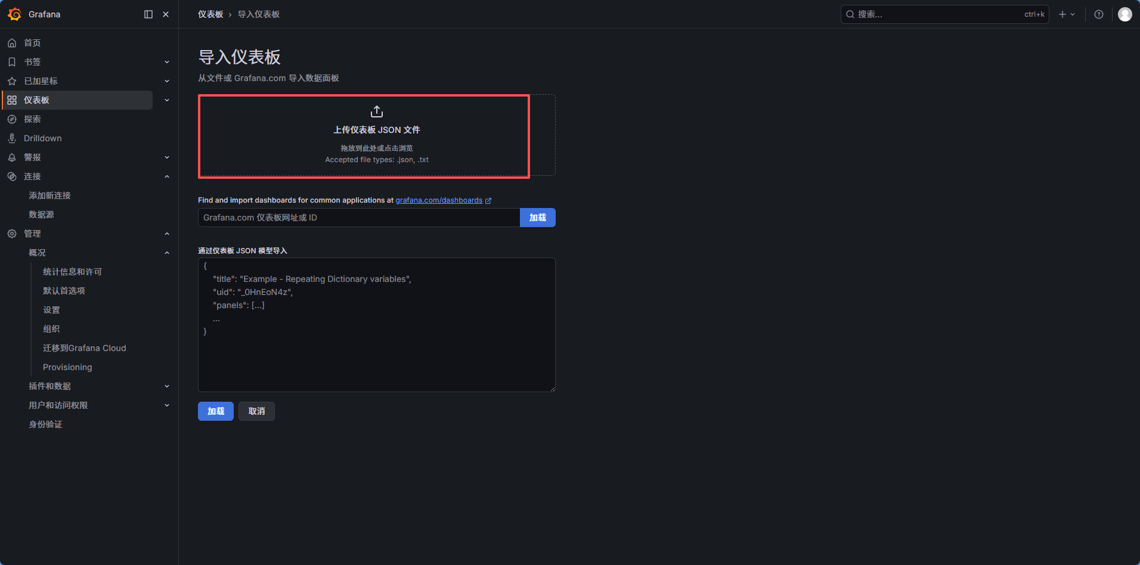Screen dimensions: 1140x565
Task: Click 加载 button next to ID field
Action: (538, 218)
